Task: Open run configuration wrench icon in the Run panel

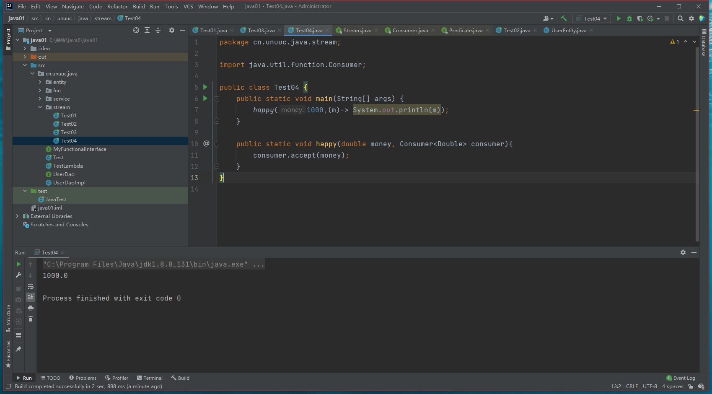Action: click(x=18, y=275)
